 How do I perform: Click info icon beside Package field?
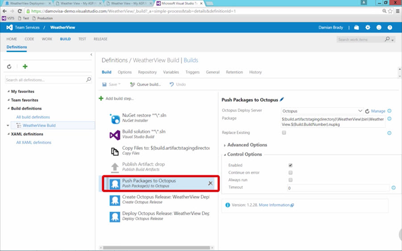coord(389,119)
